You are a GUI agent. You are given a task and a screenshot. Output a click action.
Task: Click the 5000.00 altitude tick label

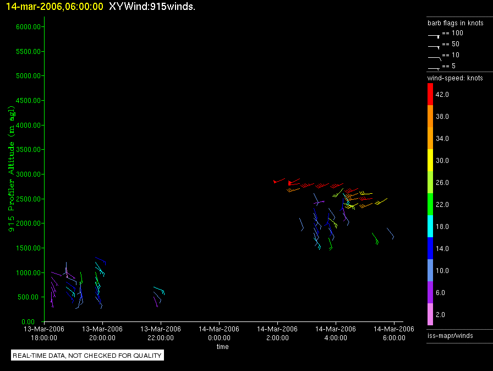point(28,76)
